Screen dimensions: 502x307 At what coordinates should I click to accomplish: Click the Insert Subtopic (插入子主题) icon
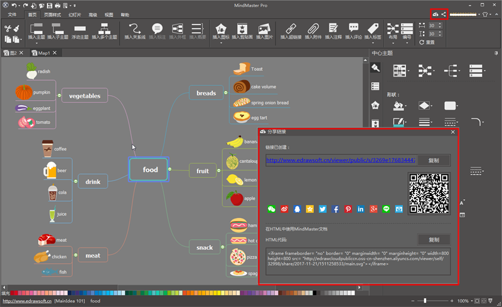pos(58,29)
